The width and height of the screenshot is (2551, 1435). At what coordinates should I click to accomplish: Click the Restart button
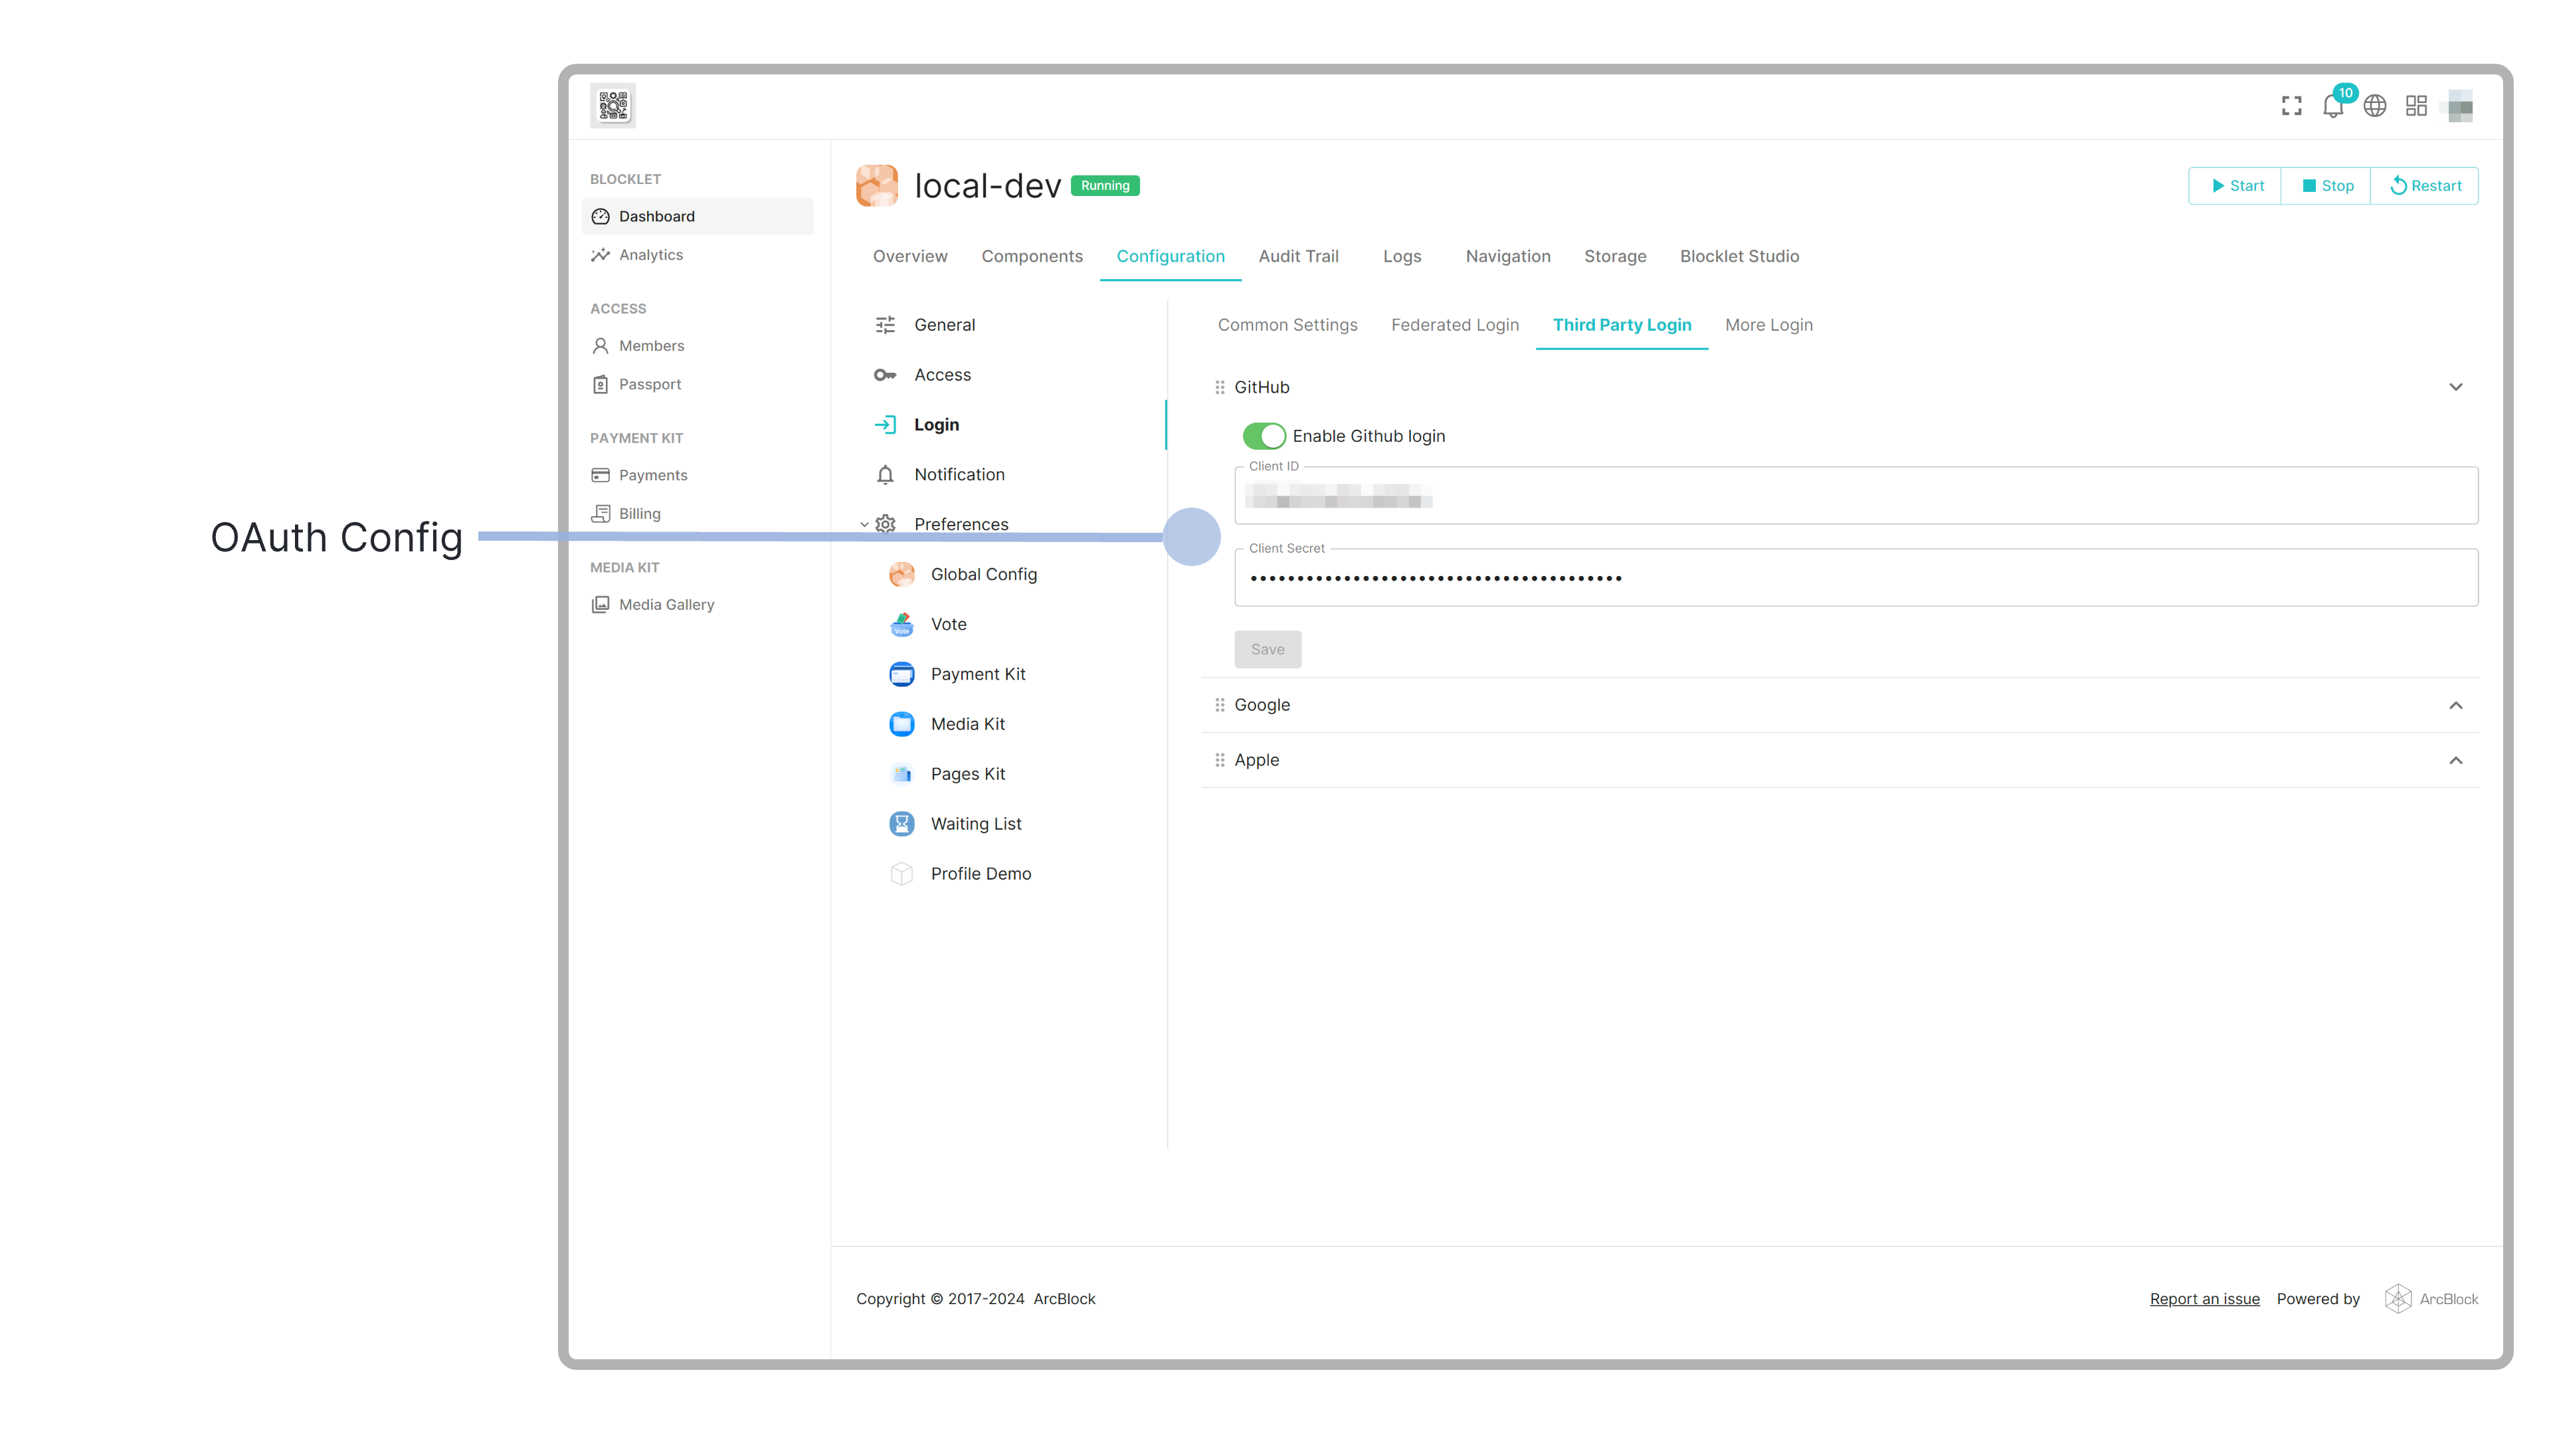coord(2424,186)
